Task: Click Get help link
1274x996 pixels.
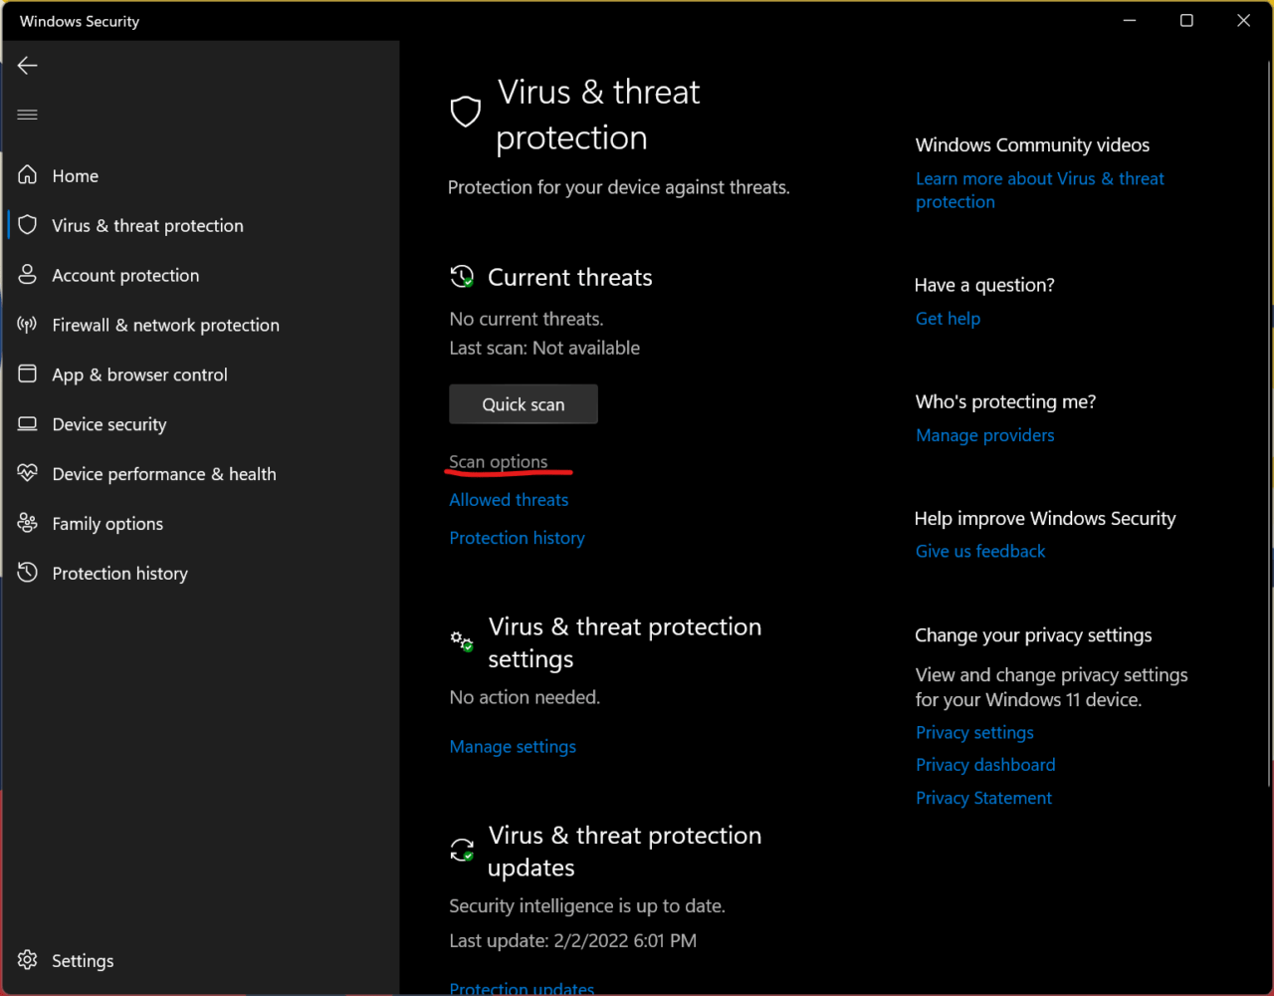Action: (x=948, y=319)
